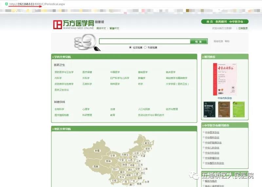Go to the 首页 navigation tab
Viewport: 262px width, 187px height.
(x=209, y=22)
